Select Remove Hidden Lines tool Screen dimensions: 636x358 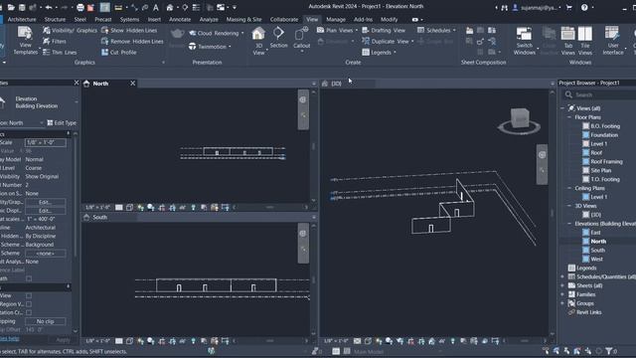click(132, 41)
